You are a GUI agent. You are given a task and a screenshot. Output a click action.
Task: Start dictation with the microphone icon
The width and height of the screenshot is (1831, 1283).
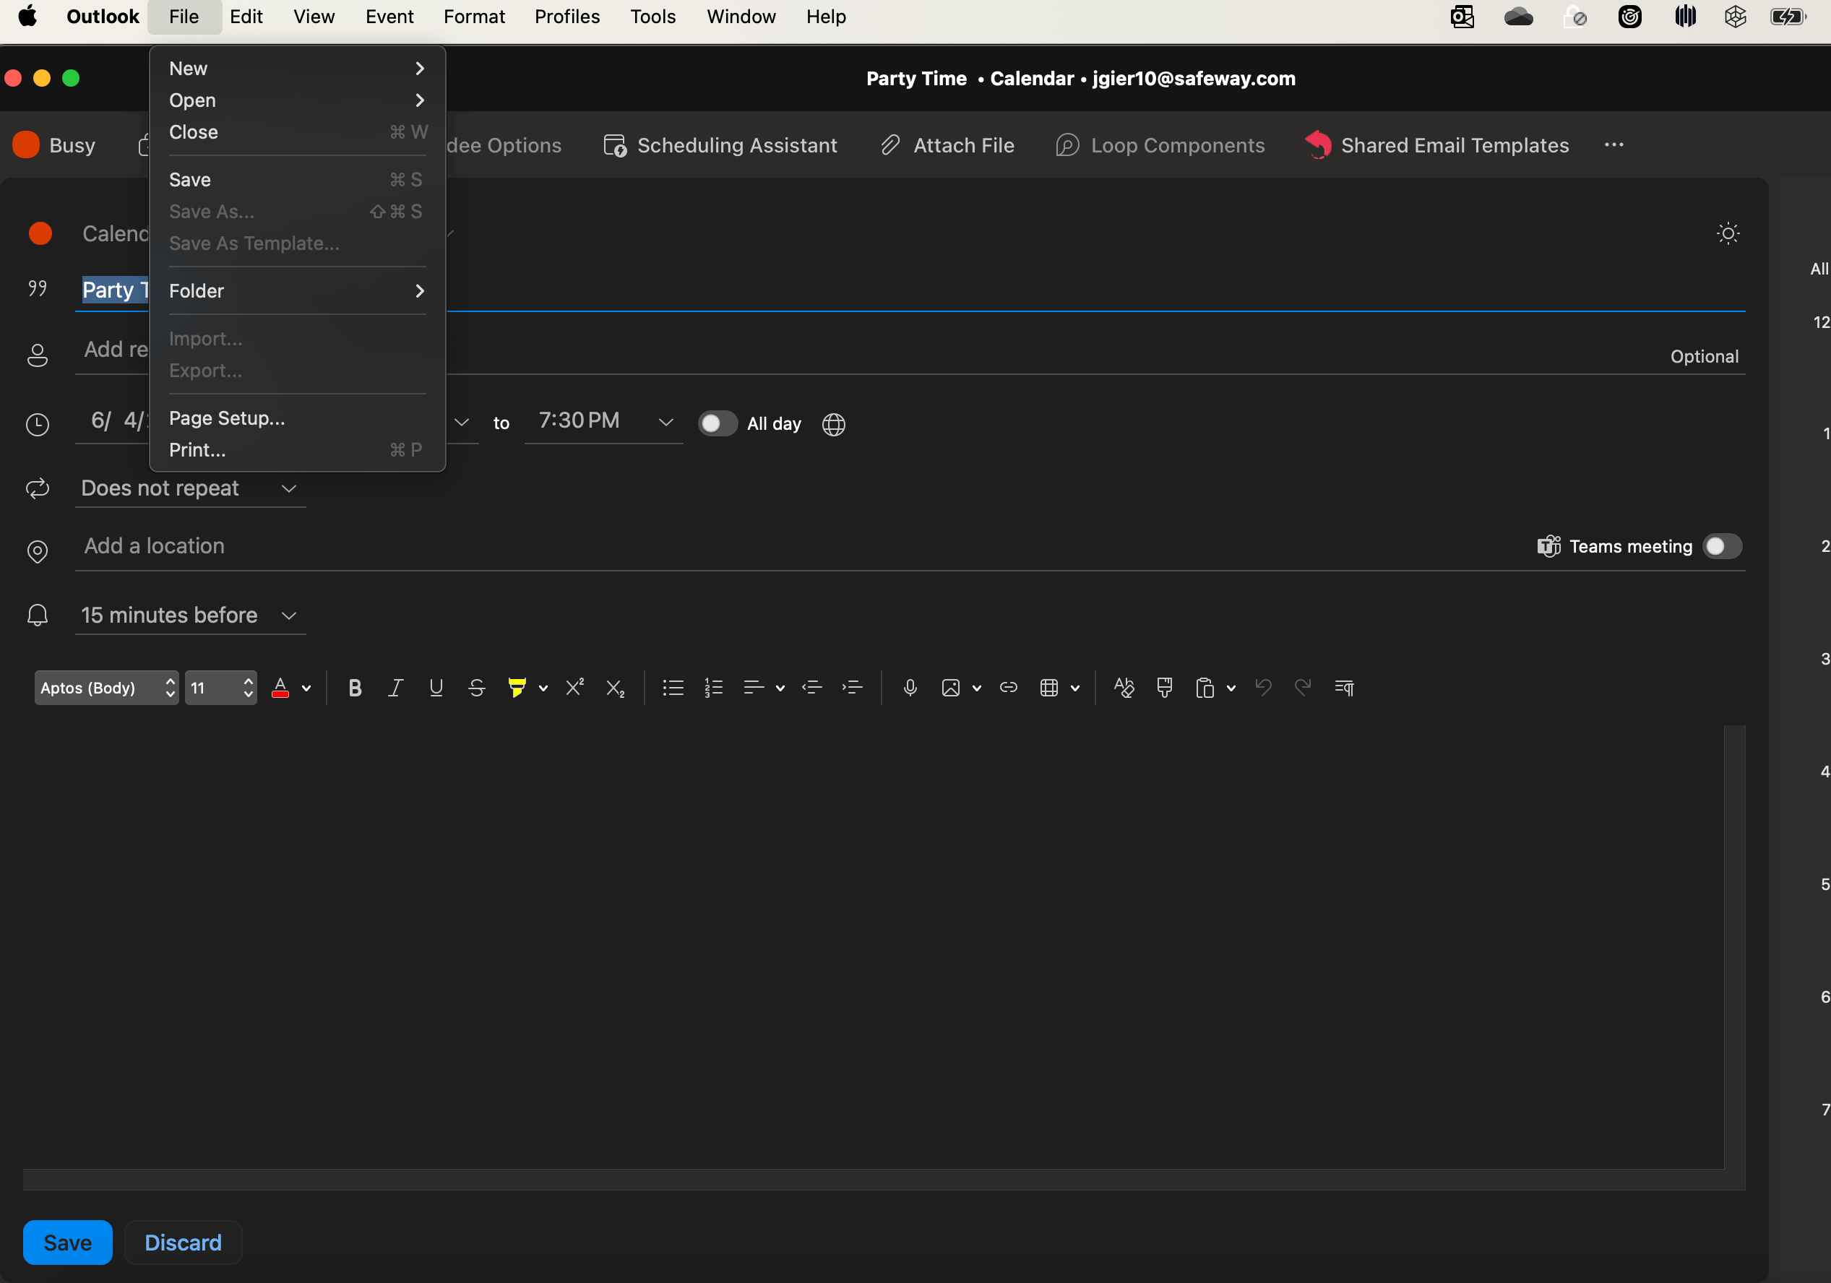coord(910,687)
